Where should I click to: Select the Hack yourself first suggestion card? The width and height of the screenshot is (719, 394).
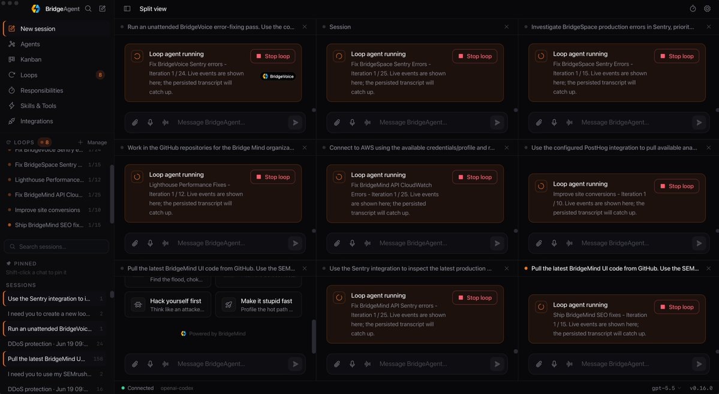[x=168, y=304]
